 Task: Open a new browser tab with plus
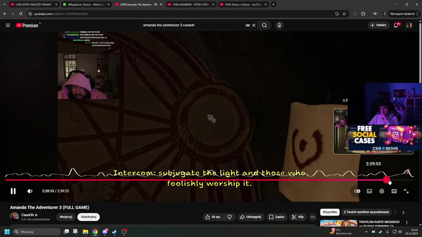(273, 5)
